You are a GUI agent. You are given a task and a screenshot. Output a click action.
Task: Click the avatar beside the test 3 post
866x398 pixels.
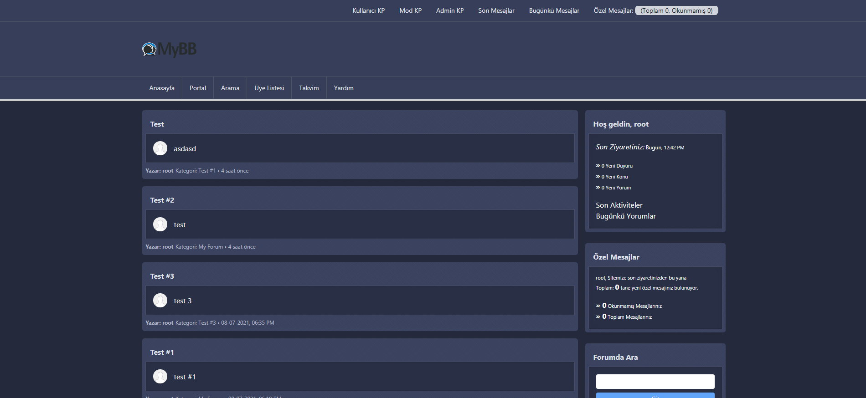[160, 301]
